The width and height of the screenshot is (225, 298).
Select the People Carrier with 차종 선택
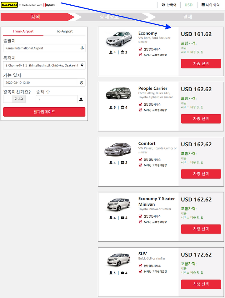[x=201, y=119]
